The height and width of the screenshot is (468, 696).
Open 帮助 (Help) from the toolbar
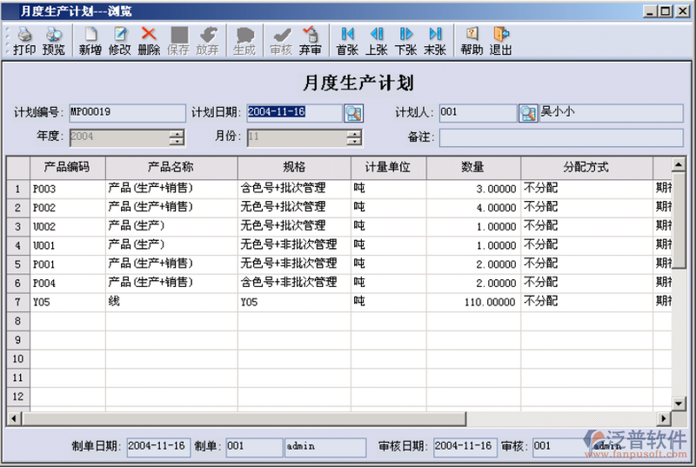(x=472, y=41)
